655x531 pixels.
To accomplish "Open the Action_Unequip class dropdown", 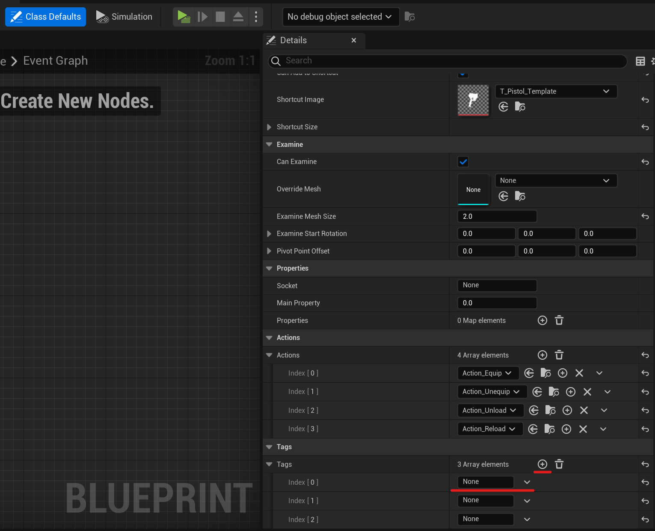I will (492, 391).
